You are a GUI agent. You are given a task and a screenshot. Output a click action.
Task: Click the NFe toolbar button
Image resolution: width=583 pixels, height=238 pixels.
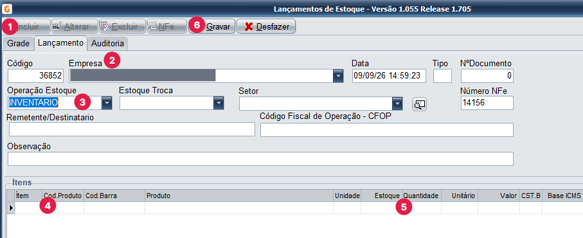tap(166, 27)
